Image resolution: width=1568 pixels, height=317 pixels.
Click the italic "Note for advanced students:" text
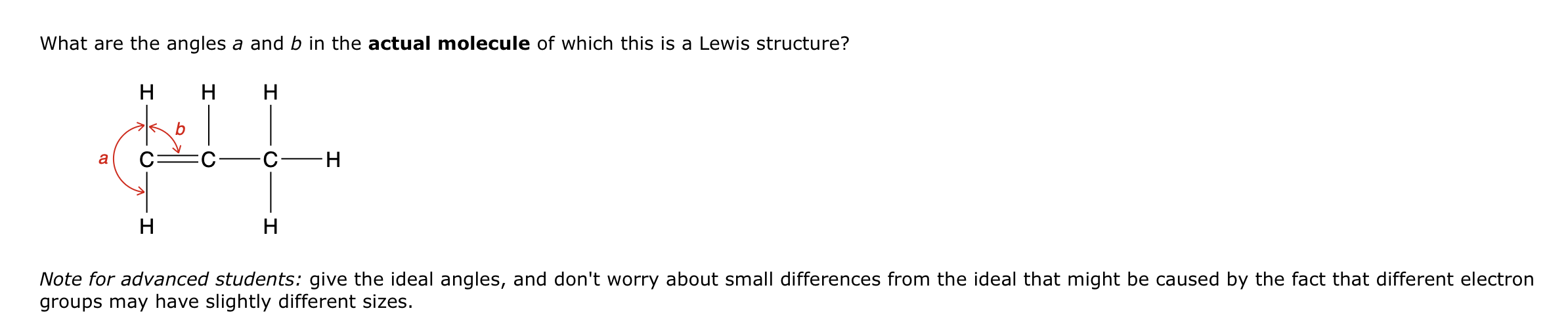pyautogui.click(x=171, y=280)
